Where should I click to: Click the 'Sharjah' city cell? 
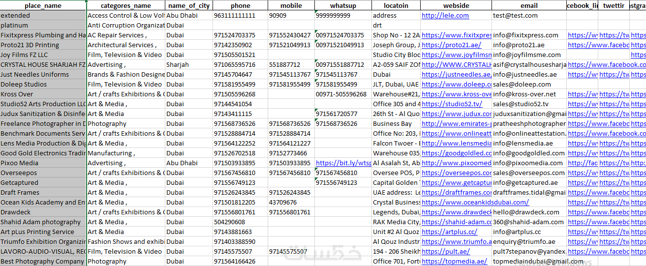189,64
